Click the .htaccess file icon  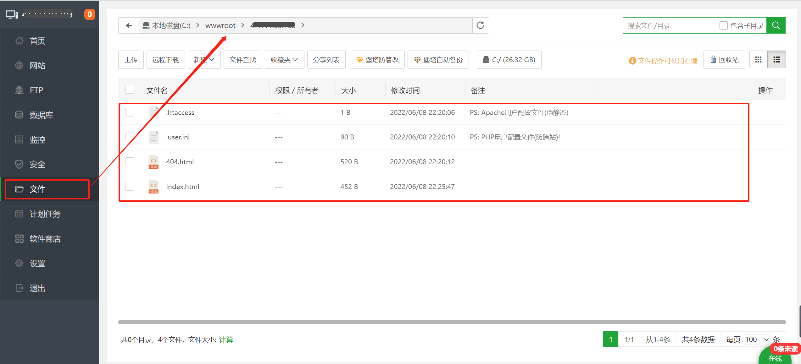point(153,112)
